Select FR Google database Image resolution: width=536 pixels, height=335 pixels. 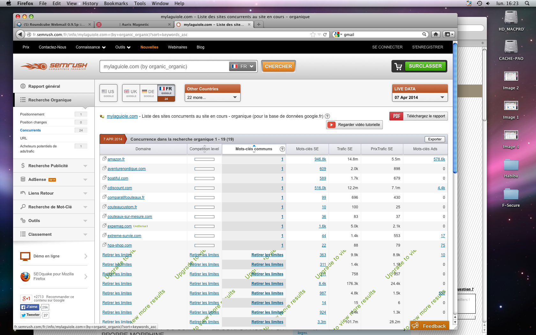coord(166,93)
